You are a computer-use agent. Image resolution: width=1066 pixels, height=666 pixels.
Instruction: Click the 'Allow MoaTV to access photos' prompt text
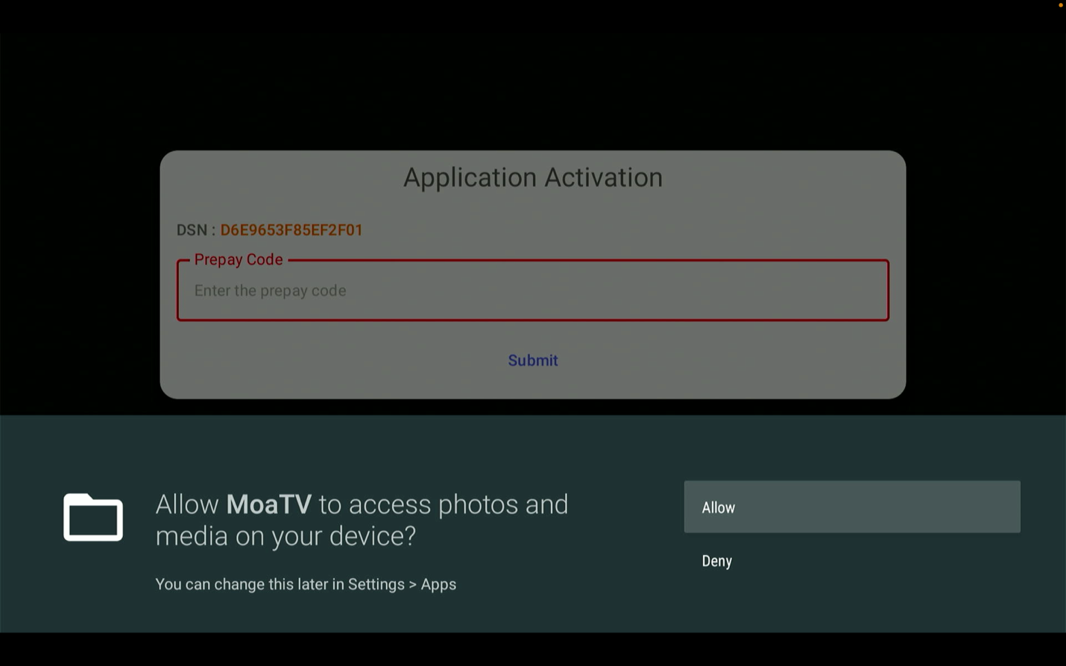click(362, 520)
